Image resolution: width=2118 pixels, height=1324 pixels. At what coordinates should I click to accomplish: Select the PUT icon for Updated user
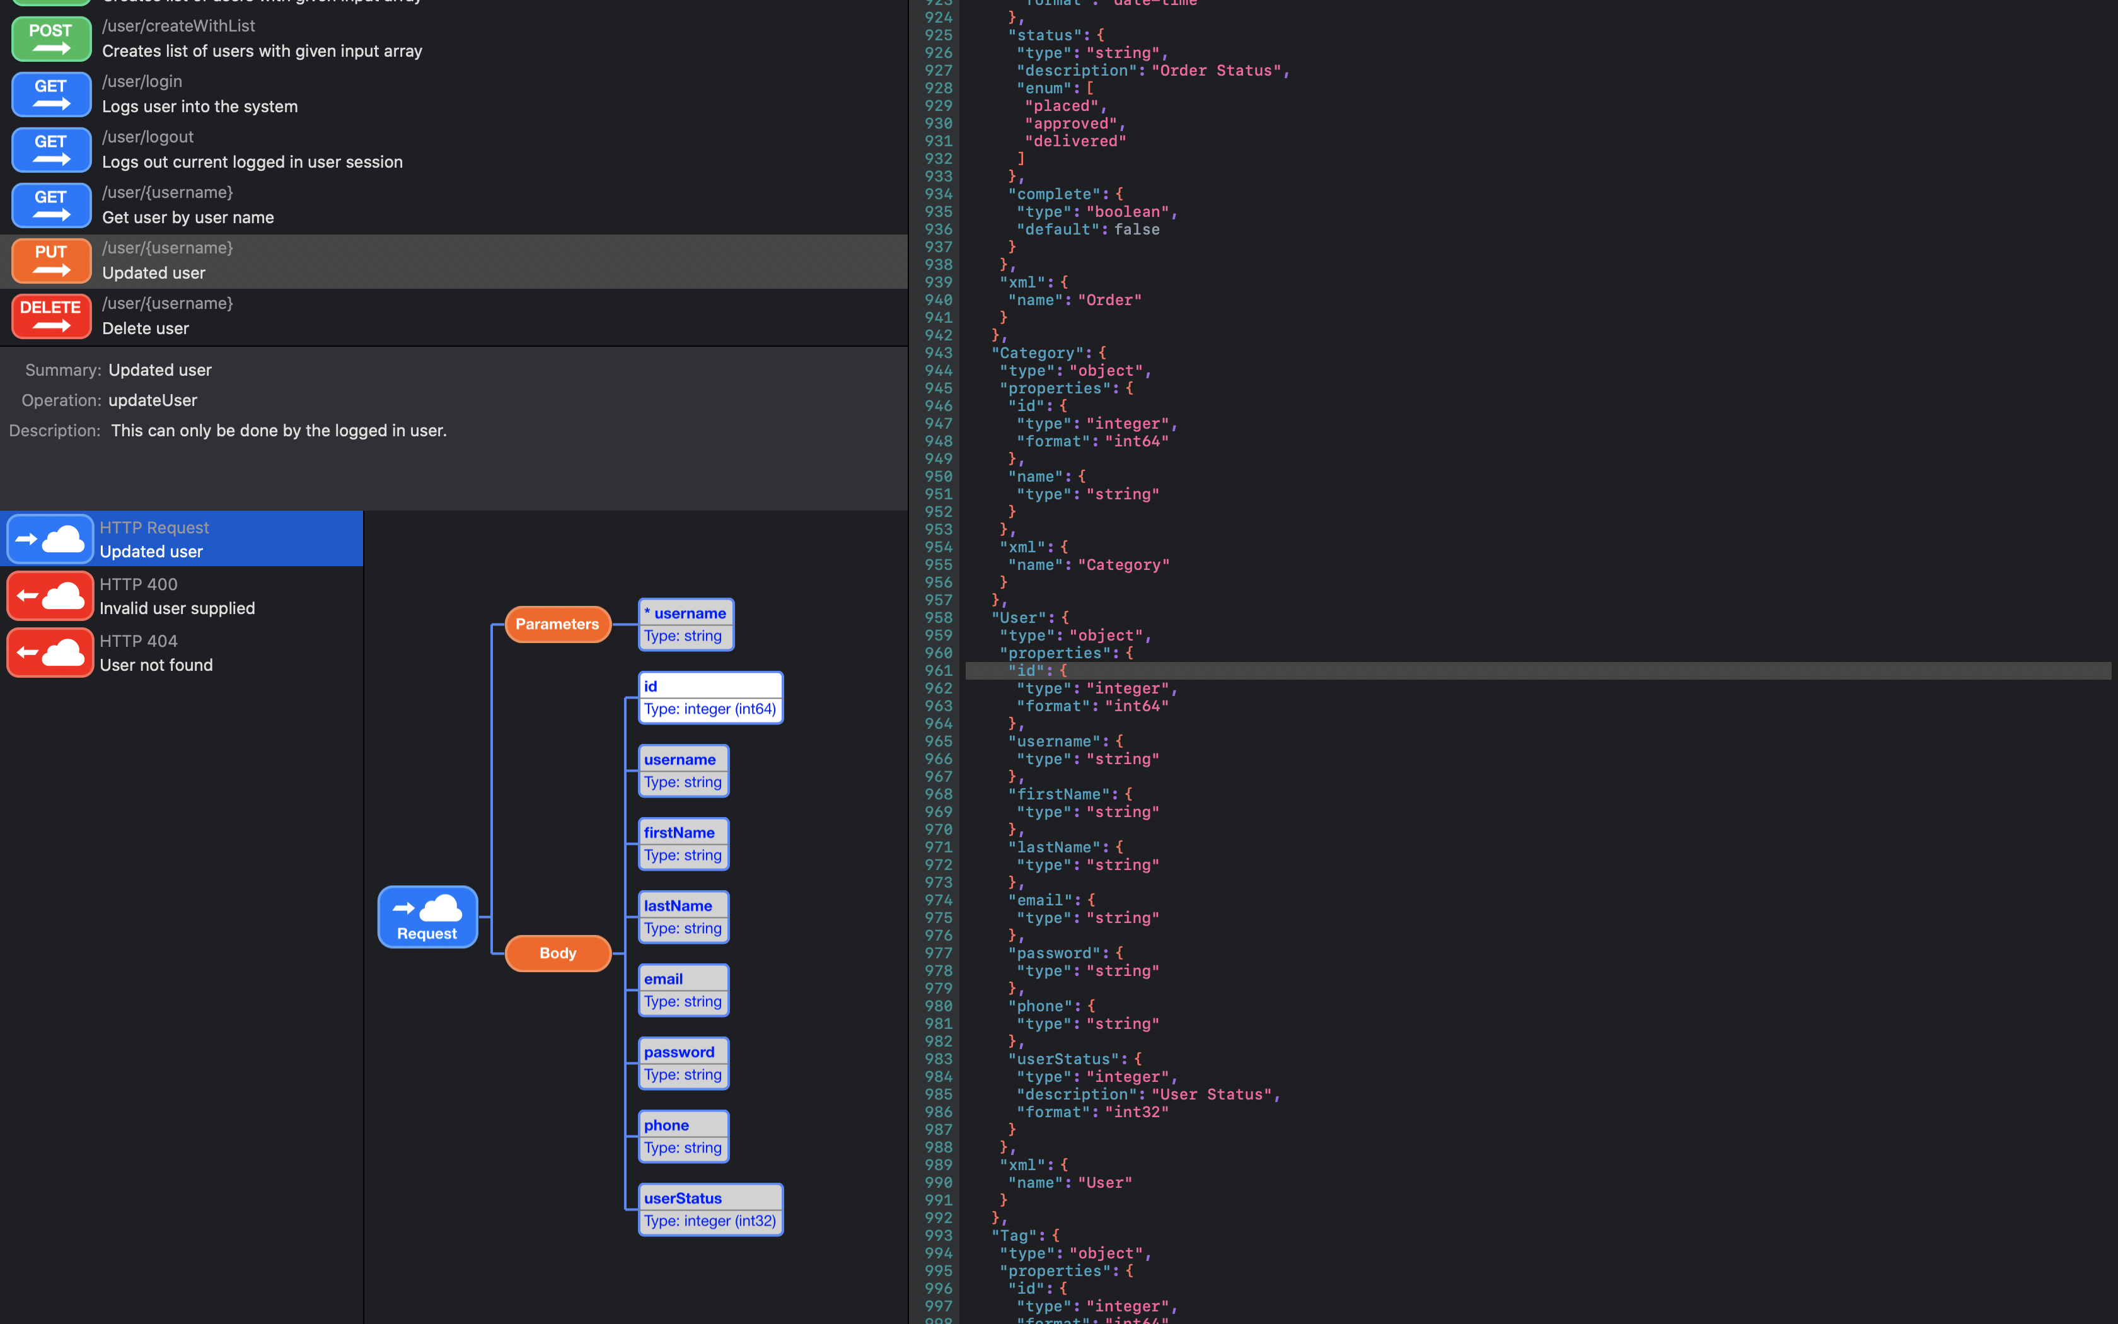[51, 260]
